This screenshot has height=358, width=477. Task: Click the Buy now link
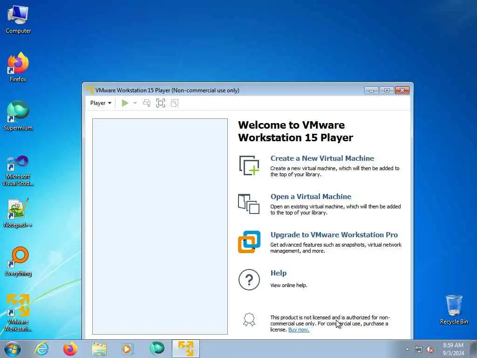click(299, 330)
